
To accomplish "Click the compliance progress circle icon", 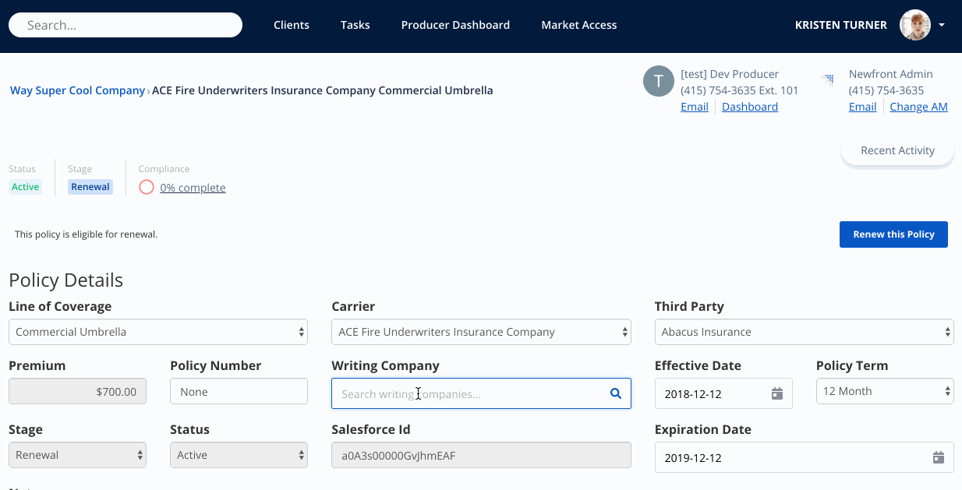I will click(147, 187).
